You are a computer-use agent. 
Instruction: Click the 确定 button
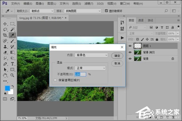click(x=117, y=56)
